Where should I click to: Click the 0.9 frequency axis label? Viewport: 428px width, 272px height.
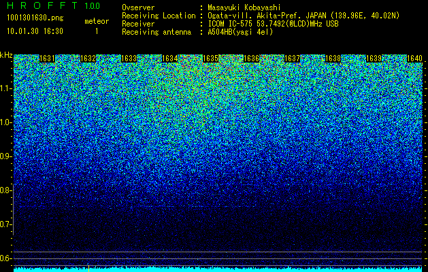pos(5,156)
